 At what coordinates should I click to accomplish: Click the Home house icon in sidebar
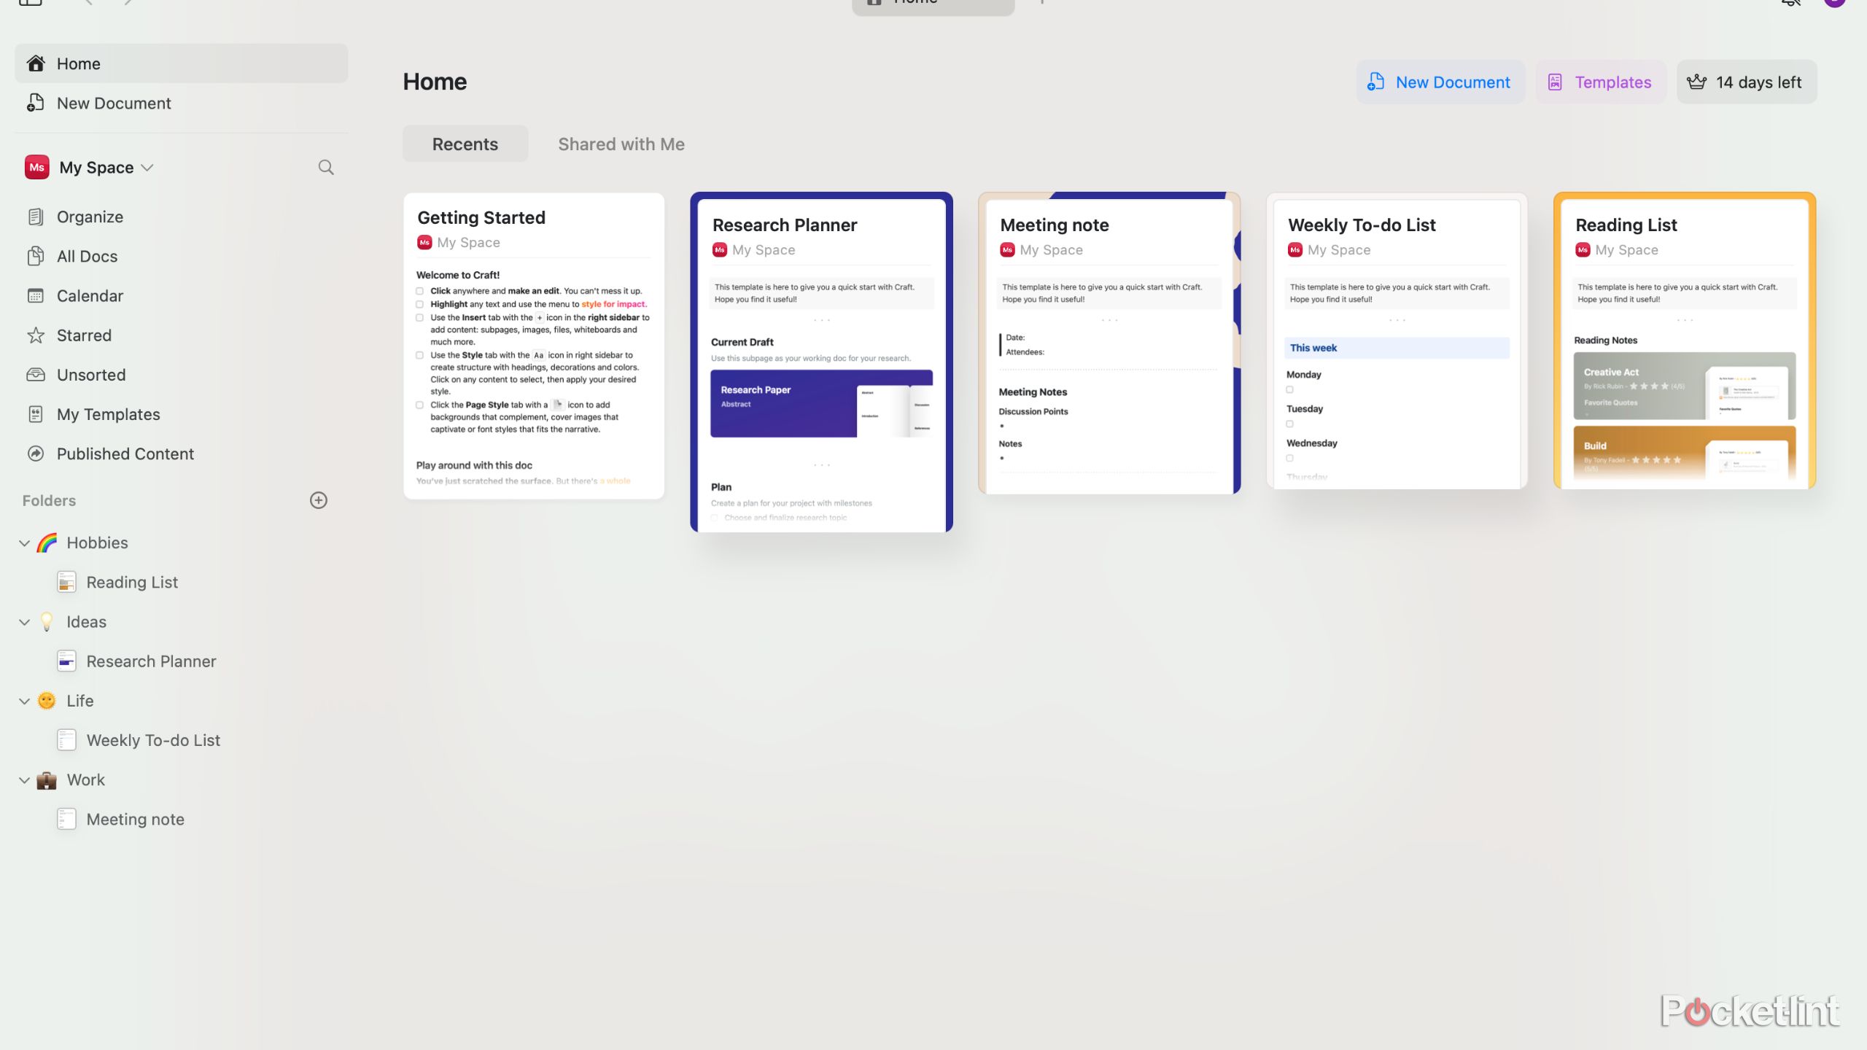[x=36, y=63]
